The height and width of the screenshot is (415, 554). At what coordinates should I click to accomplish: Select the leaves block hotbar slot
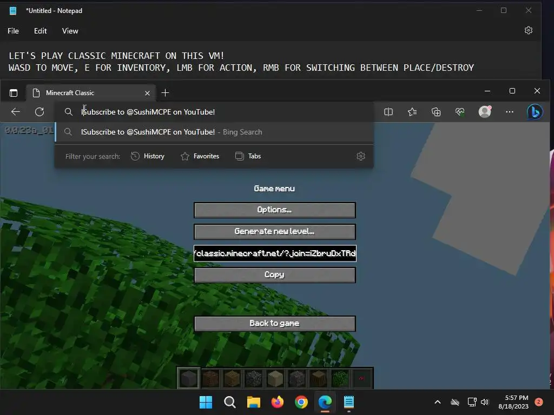coord(340,378)
